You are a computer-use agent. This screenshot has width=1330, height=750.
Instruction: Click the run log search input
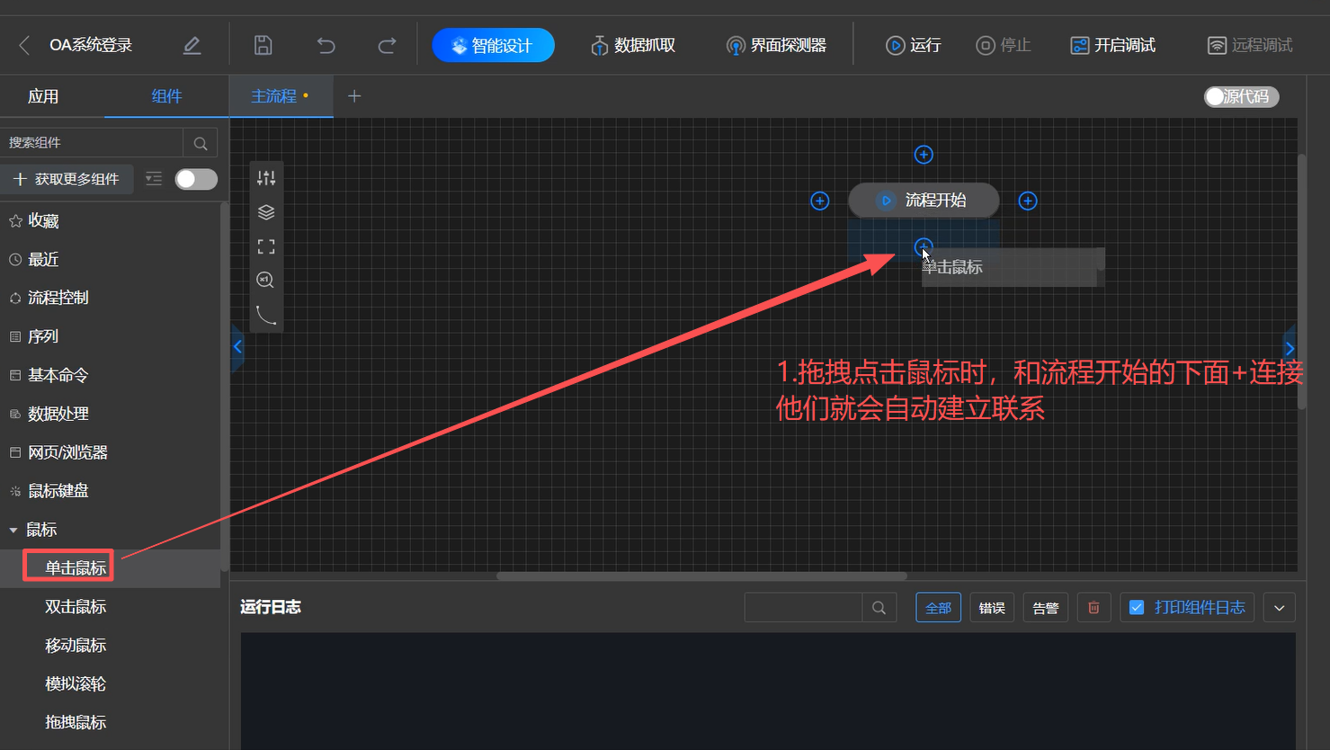coord(803,608)
